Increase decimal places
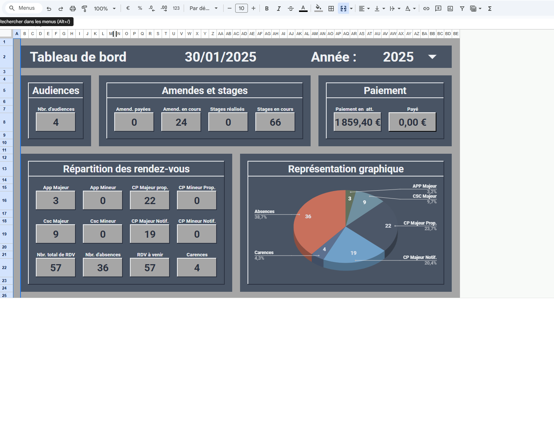The image size is (554, 447). [x=164, y=8]
